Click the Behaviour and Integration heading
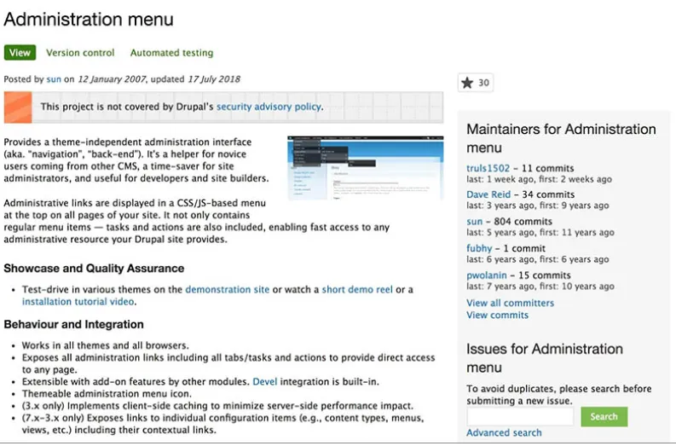Viewport: 676px width, 446px height. (73, 324)
